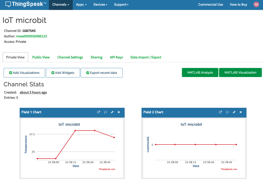Edit Field 1 Chart with pencil icon

coord(112,112)
